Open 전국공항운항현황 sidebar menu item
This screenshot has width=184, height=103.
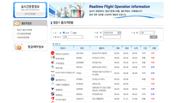(24, 34)
